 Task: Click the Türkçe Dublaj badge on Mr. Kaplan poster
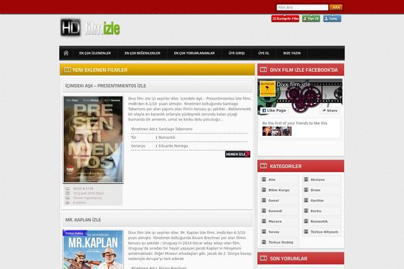74,233
